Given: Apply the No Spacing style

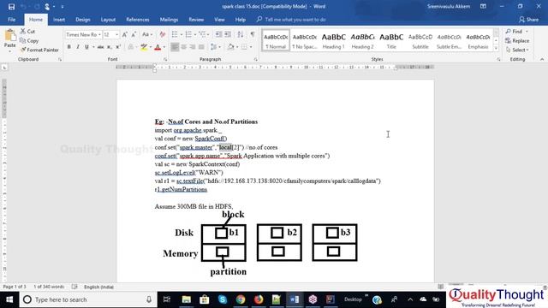Looking at the screenshot, I should [305, 40].
